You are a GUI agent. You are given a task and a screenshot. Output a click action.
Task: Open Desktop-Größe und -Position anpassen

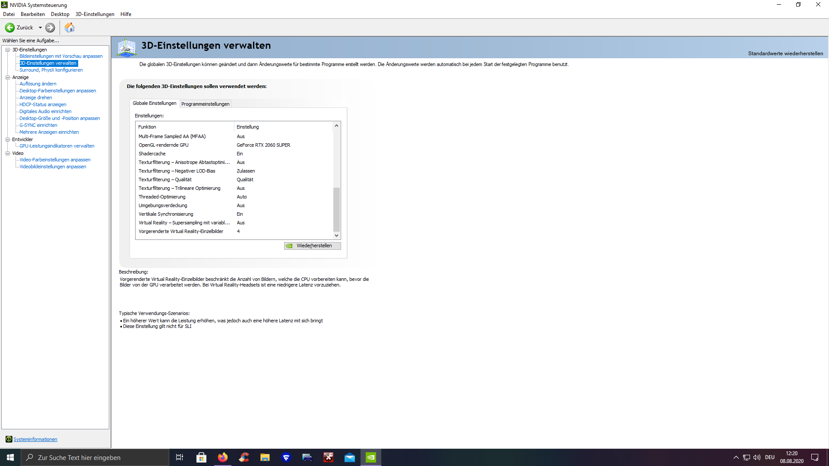(60, 118)
